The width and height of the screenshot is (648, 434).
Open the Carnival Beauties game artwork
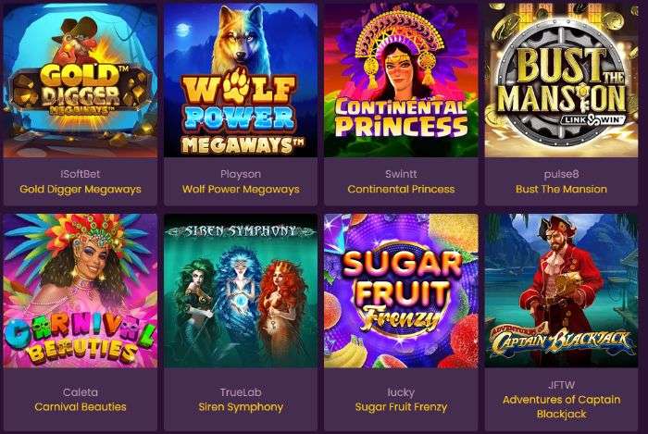pyautogui.click(x=81, y=291)
